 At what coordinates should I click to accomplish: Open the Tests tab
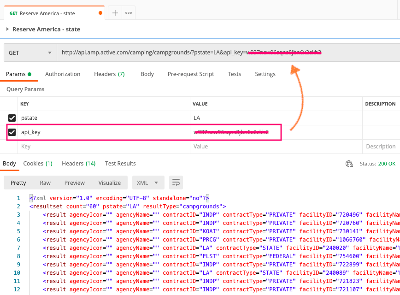click(235, 74)
